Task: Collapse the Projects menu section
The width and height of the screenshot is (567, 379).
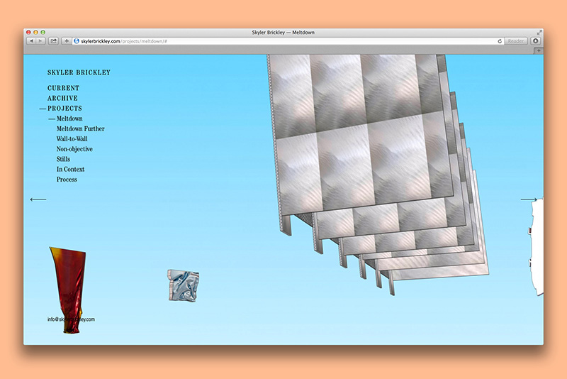Action: (64, 109)
